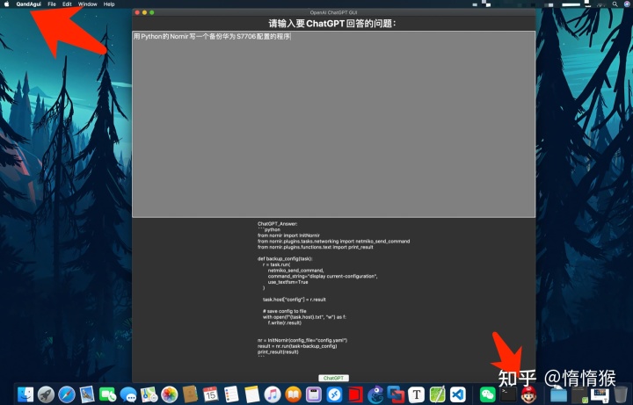Click the OpenAI ChatGPT GUI title bar
Image resolution: width=633 pixels, height=405 pixels.
pos(333,12)
